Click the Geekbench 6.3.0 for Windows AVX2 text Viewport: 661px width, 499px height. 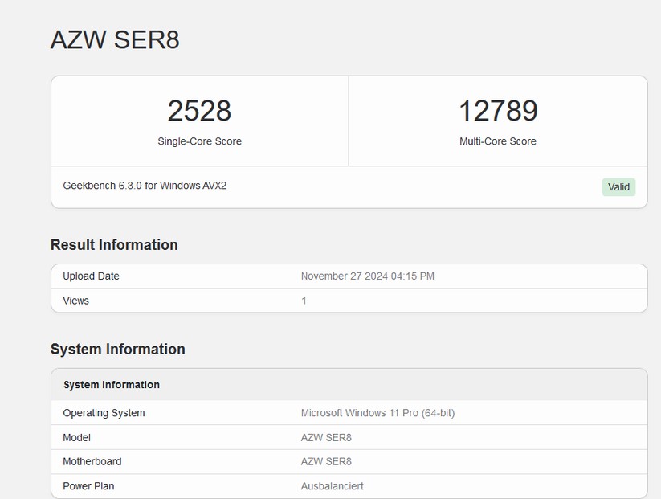point(145,186)
